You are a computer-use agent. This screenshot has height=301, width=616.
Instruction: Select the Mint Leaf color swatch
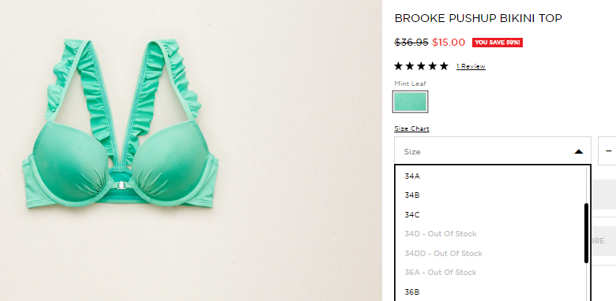[410, 102]
